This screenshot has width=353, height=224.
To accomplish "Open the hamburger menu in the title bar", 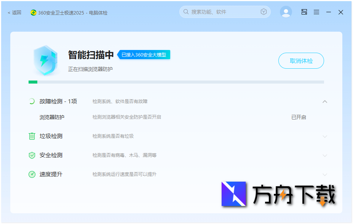I will tap(316, 12).
